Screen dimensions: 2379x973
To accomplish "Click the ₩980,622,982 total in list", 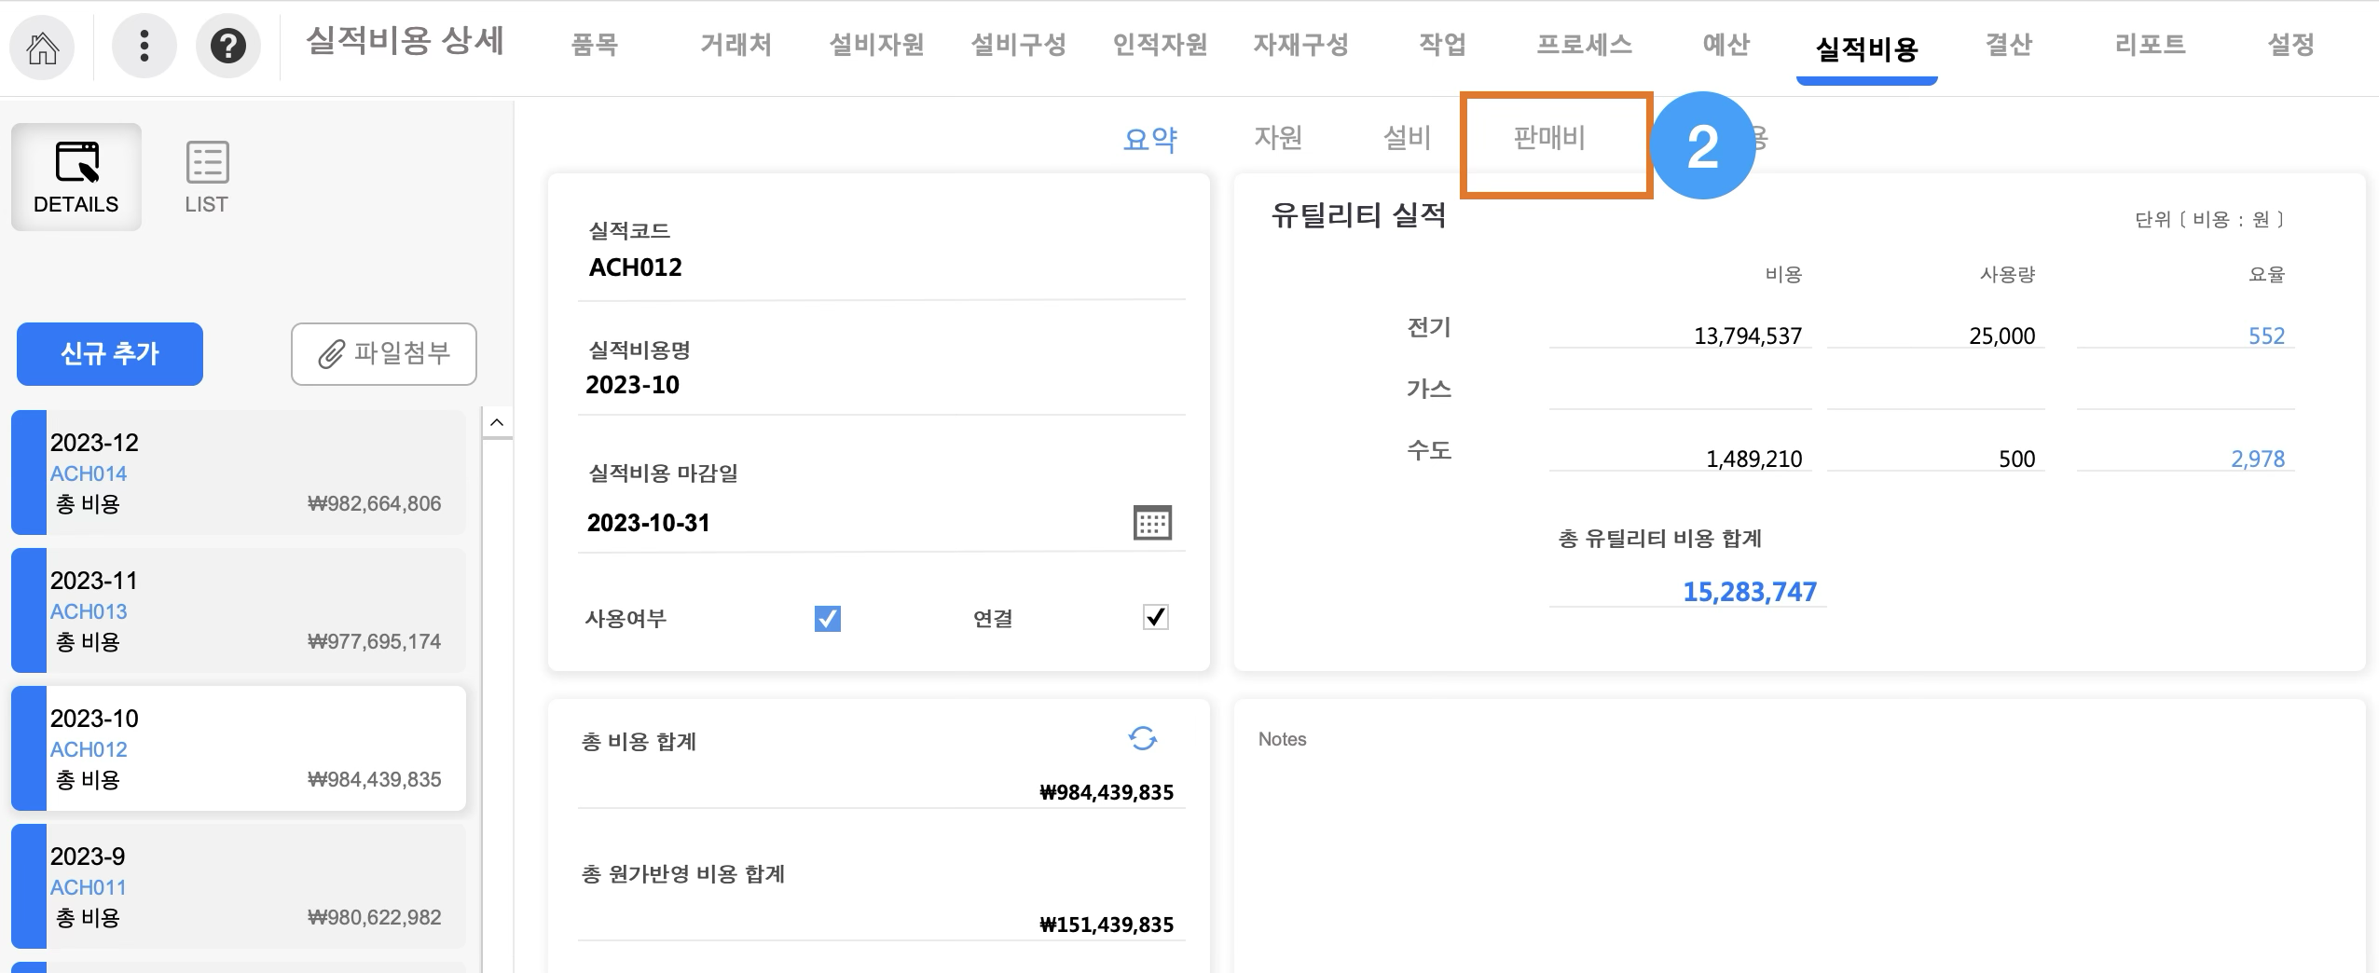I will tap(375, 917).
